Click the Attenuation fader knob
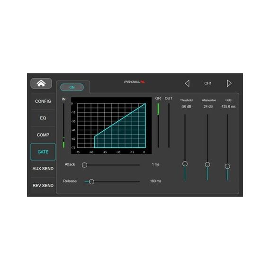Viewport: 270px width, 270px height. coord(207,165)
